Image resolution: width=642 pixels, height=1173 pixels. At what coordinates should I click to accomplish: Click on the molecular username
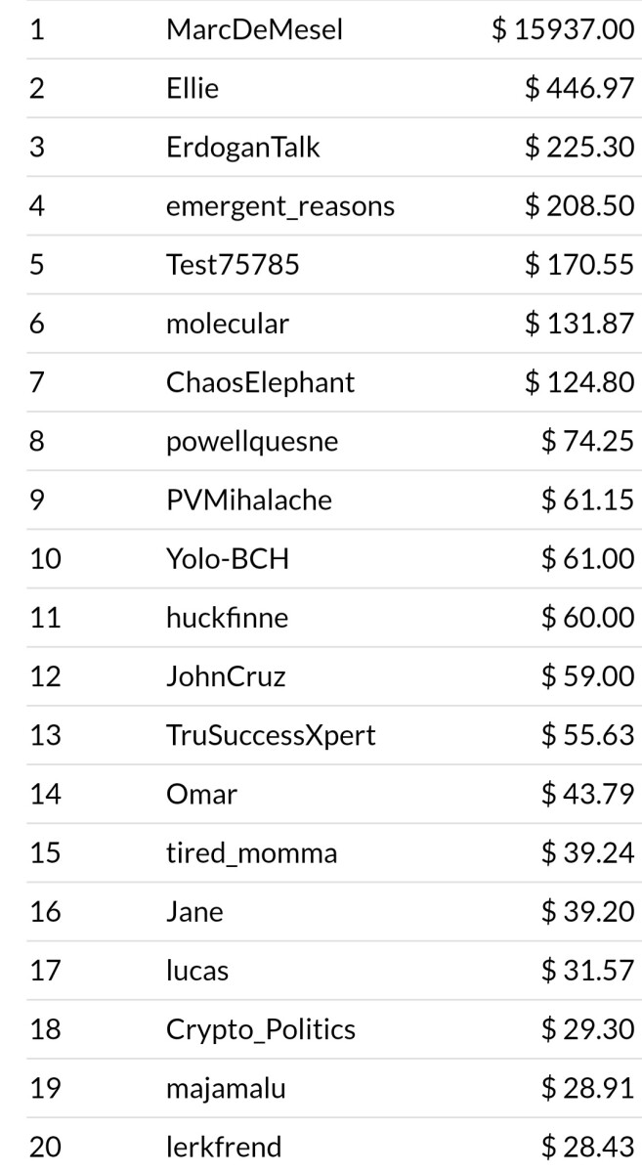click(227, 324)
